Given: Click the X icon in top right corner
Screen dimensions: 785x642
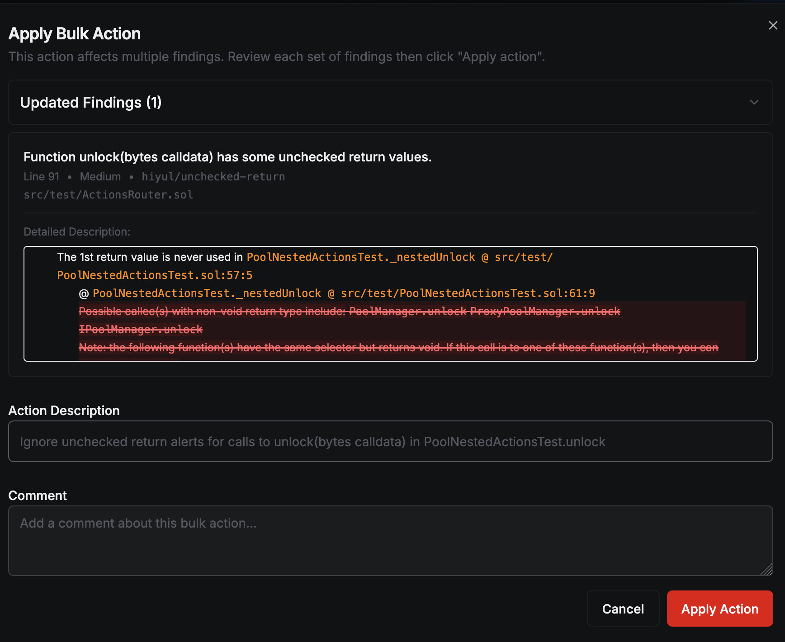Looking at the screenshot, I should (773, 25).
